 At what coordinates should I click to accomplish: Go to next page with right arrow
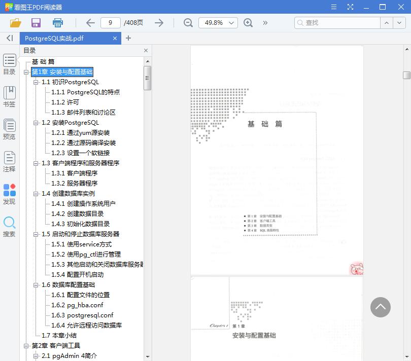159,23
